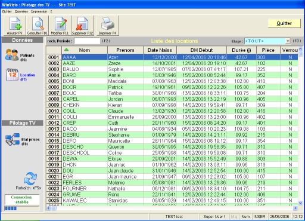The height and width of the screenshot is (221, 305).
Task: Open the Patients section icon
Action: pyautogui.click(x=12, y=55)
